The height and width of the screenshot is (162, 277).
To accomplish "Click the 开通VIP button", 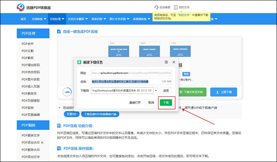I will (x=72, y=114).
